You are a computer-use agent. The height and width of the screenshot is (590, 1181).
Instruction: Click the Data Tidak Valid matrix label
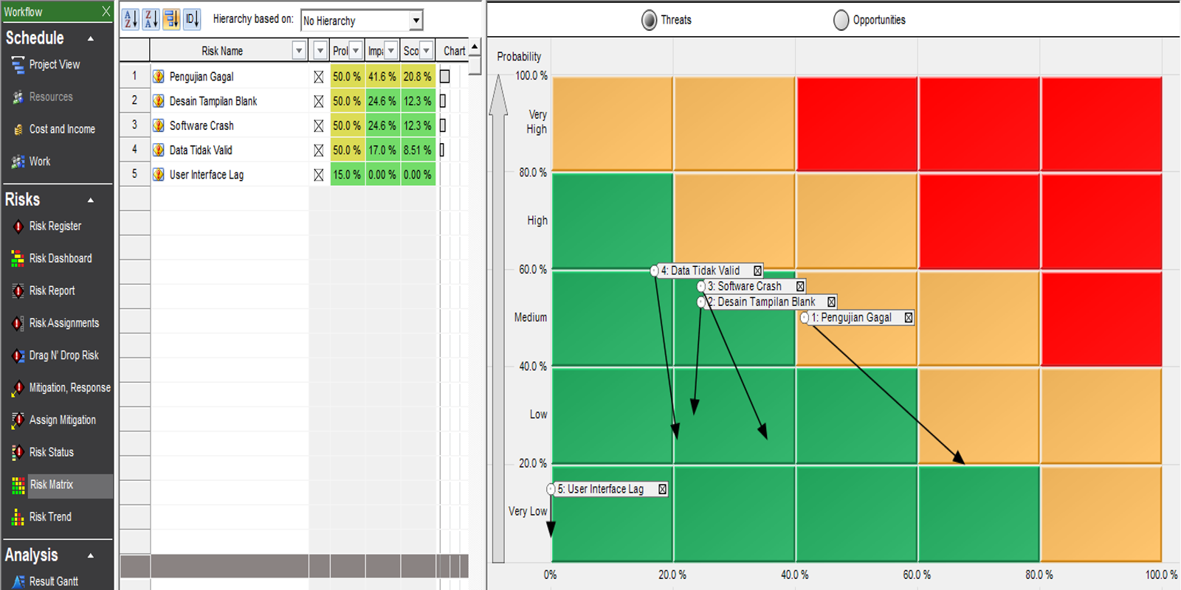tap(705, 271)
